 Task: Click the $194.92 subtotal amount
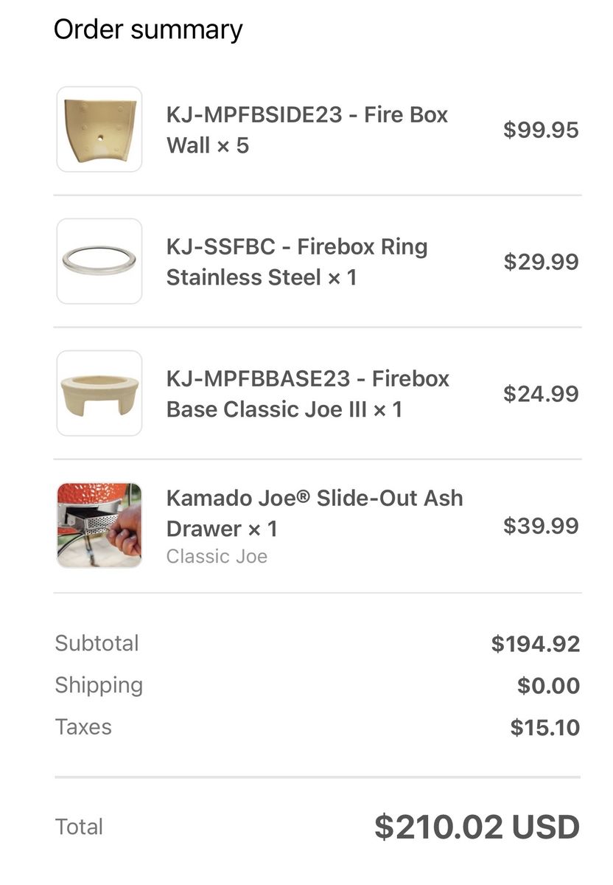click(x=536, y=644)
